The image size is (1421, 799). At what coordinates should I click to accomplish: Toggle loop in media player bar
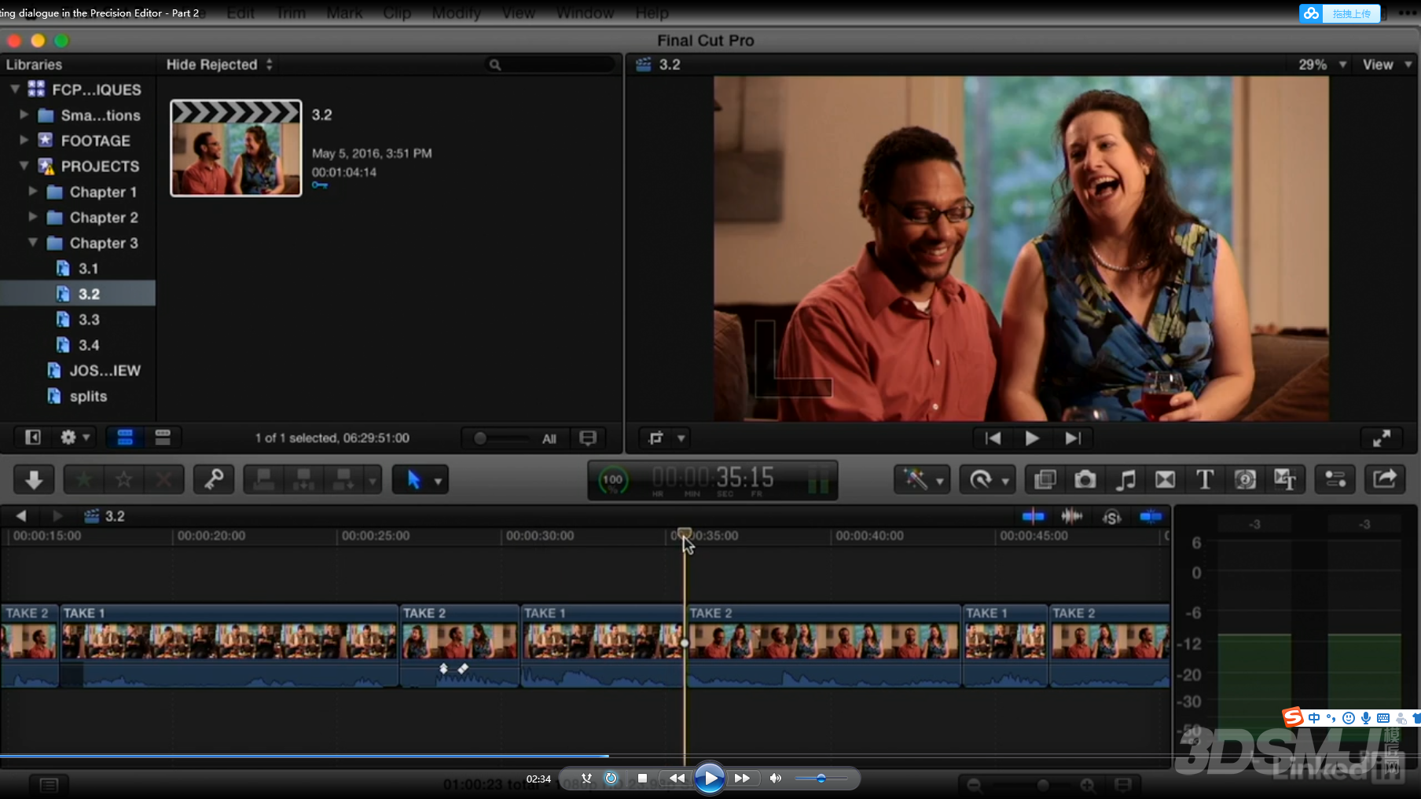pos(611,779)
